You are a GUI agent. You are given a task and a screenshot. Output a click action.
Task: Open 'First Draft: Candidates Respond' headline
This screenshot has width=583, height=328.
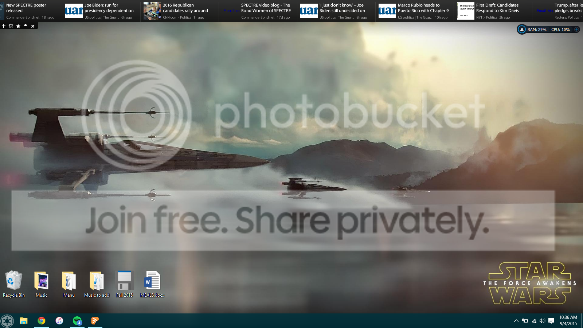tap(497, 8)
